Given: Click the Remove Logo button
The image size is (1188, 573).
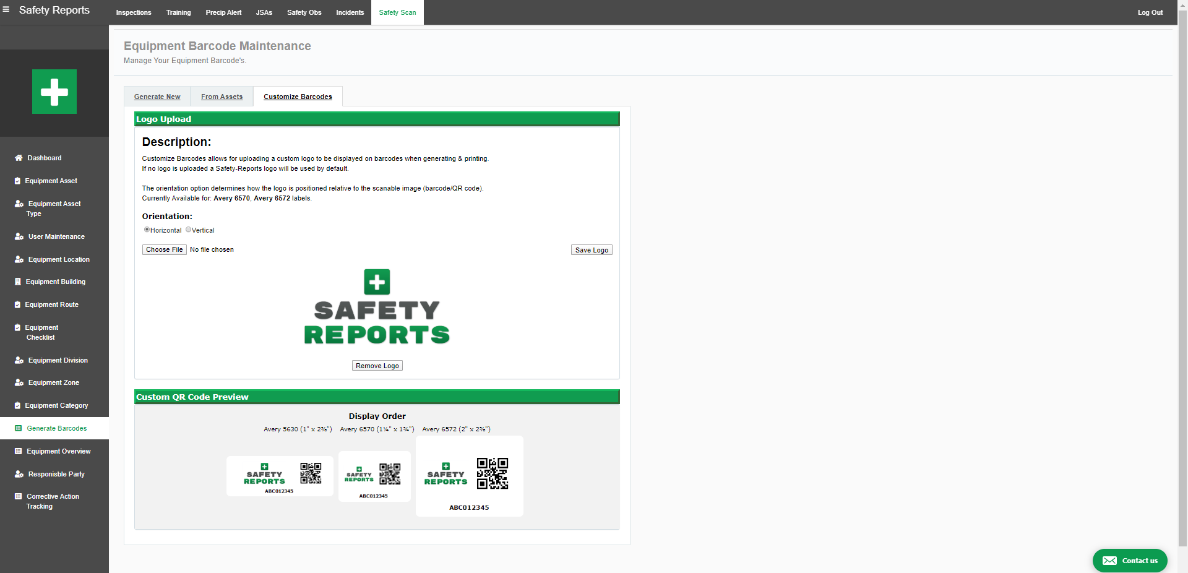Looking at the screenshot, I should 377,366.
